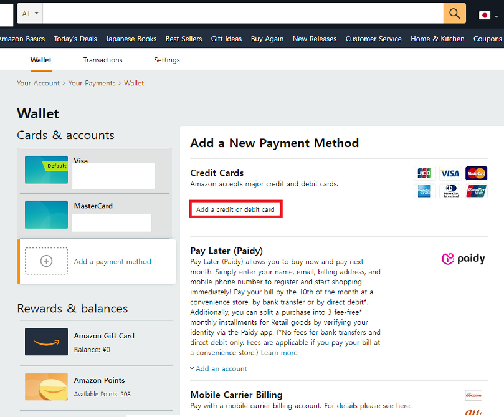Go to Gift Ideas
The image size is (504, 417).
pos(226,39)
